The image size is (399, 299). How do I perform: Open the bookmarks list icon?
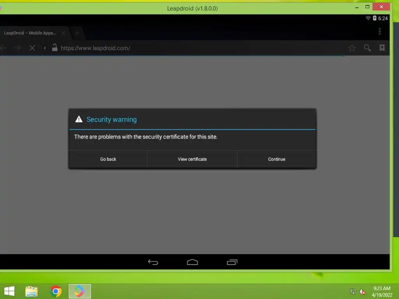(382, 47)
